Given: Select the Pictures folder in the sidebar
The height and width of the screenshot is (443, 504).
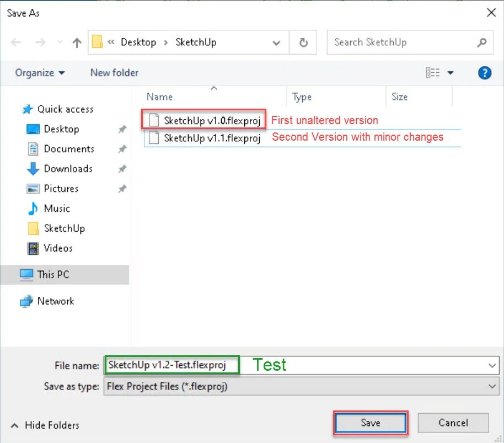Looking at the screenshot, I should [57, 189].
